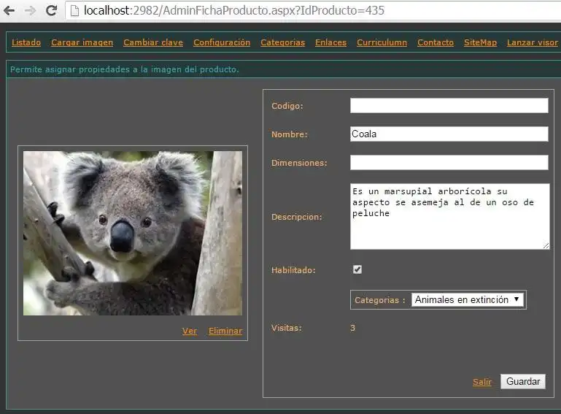Click the 'Permite asignar propiedades' info text
The width and height of the screenshot is (561, 414).
(125, 69)
